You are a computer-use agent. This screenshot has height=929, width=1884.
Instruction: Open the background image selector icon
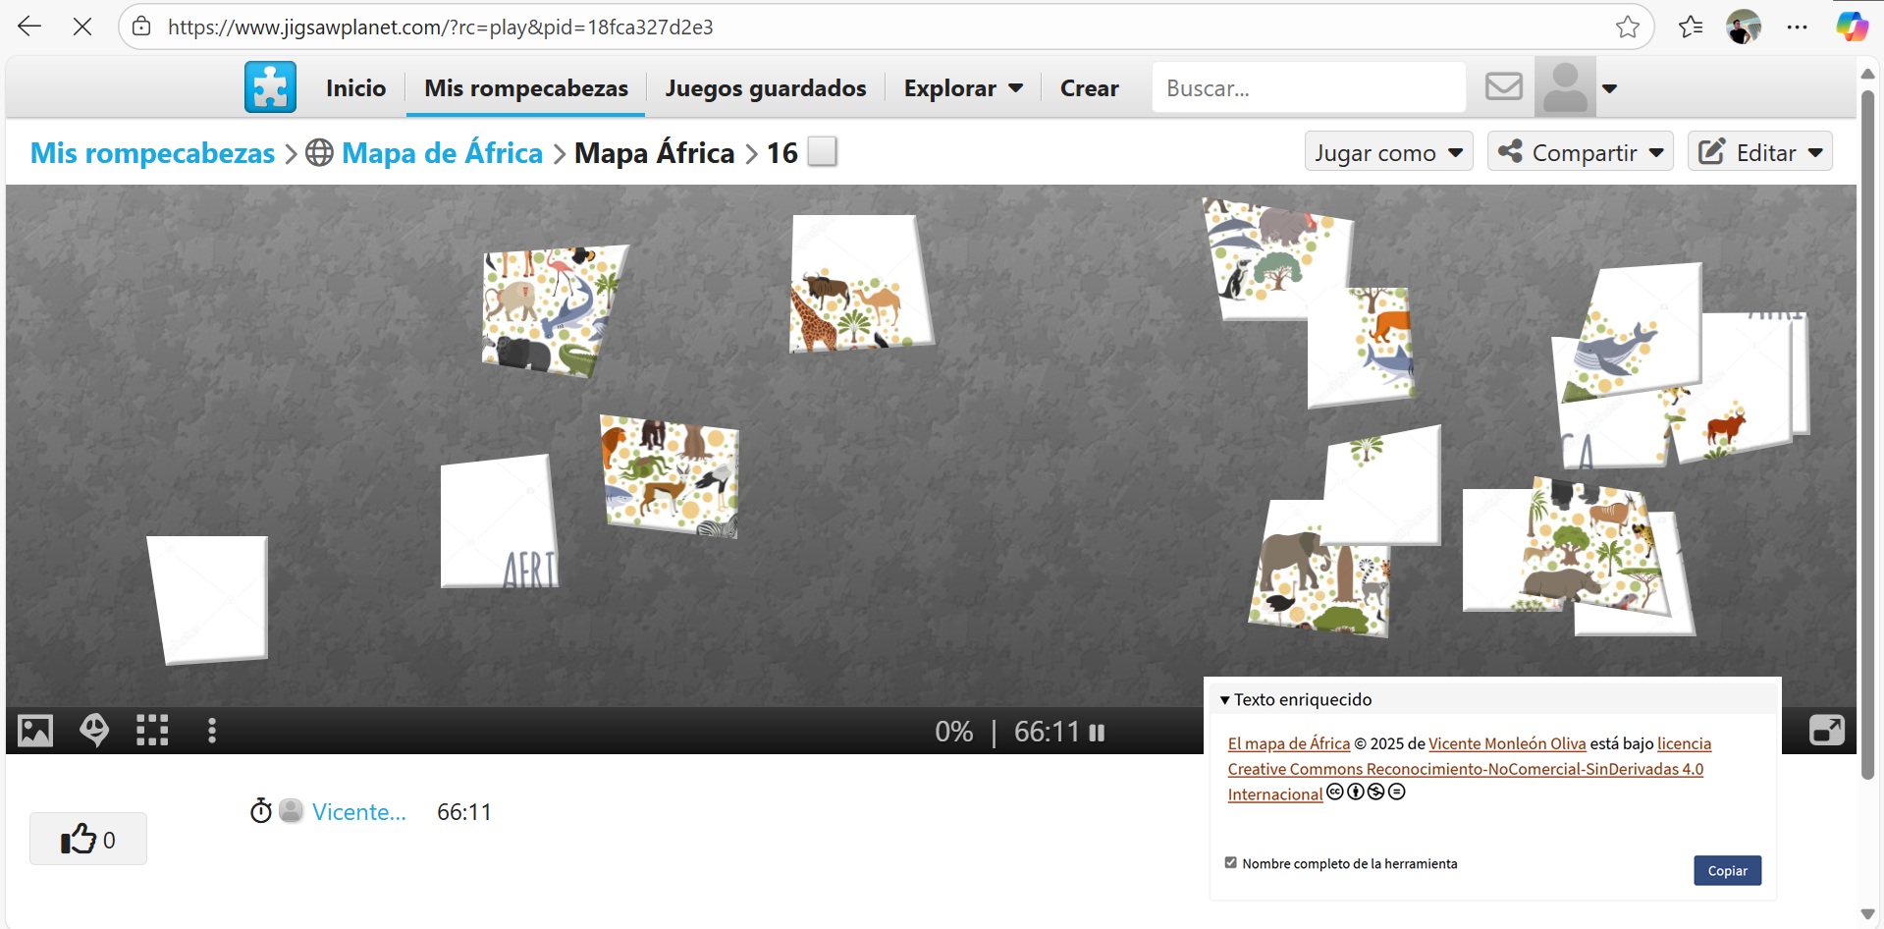pos(34,730)
